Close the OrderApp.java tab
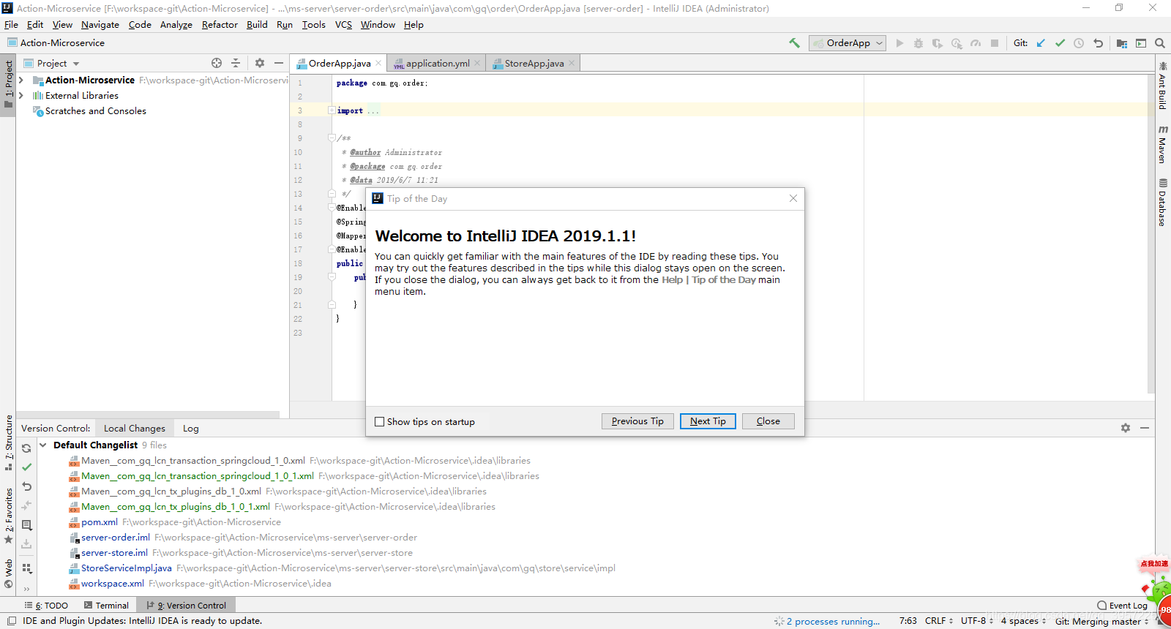This screenshot has width=1171, height=629. (378, 64)
